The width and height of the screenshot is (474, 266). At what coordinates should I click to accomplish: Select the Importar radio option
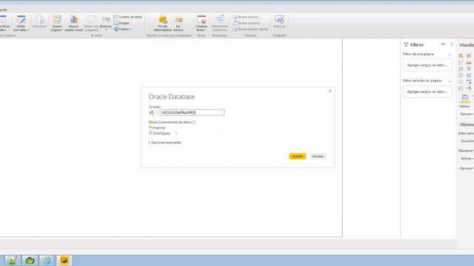point(150,128)
